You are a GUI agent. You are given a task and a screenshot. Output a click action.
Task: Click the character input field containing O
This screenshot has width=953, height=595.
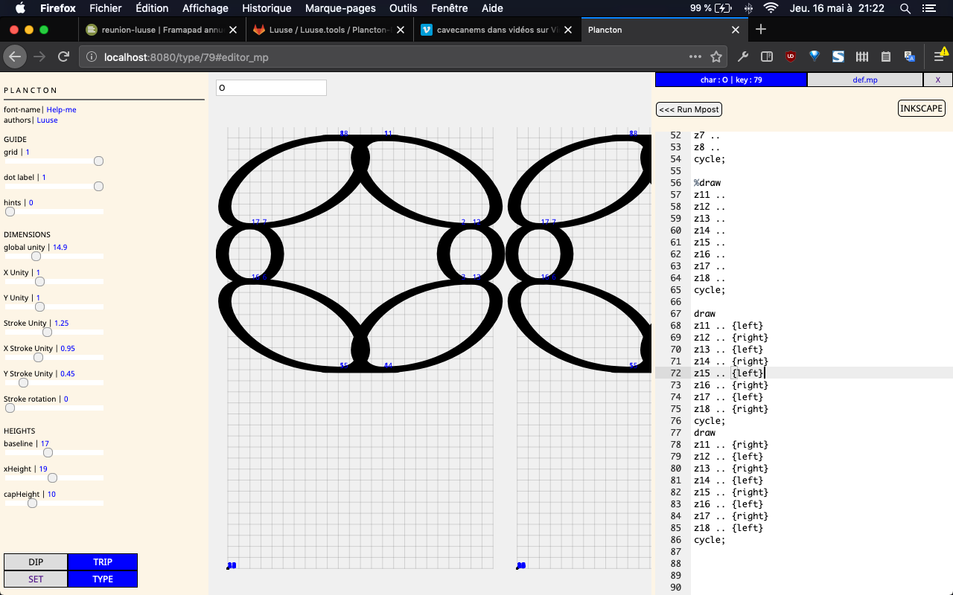pos(271,88)
